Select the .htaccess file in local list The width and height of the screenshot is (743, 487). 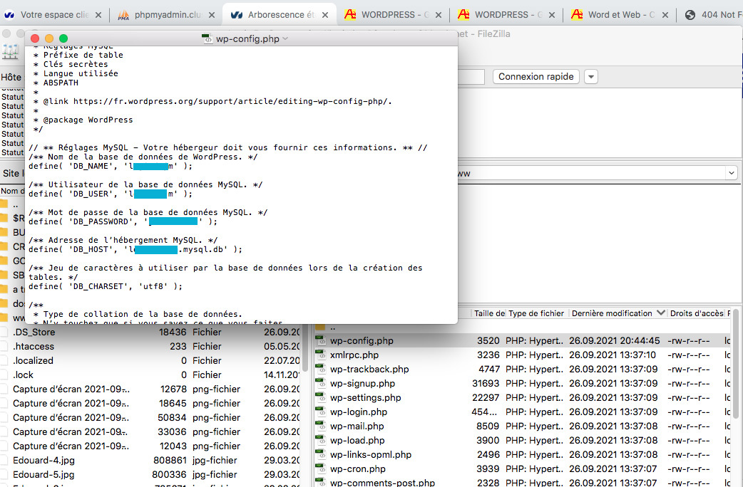[x=34, y=346]
